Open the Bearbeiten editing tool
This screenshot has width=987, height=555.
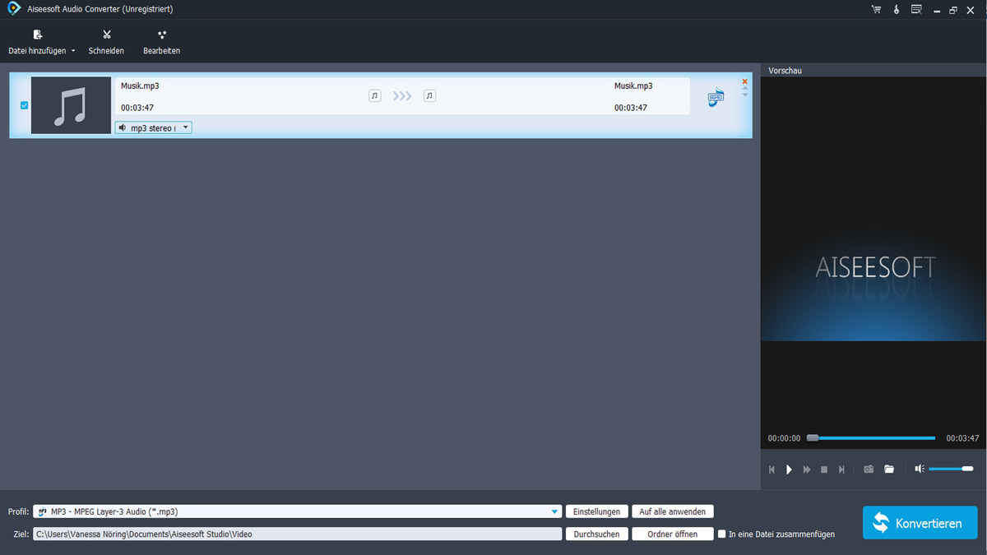point(161,40)
